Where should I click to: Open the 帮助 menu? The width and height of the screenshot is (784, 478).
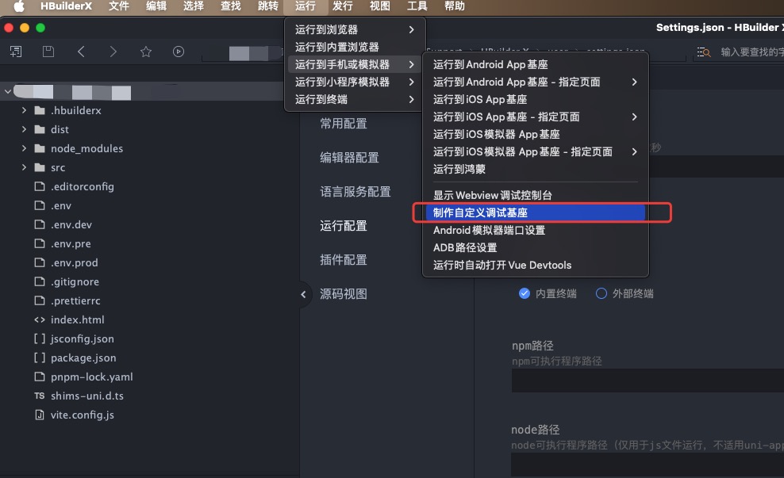point(455,6)
